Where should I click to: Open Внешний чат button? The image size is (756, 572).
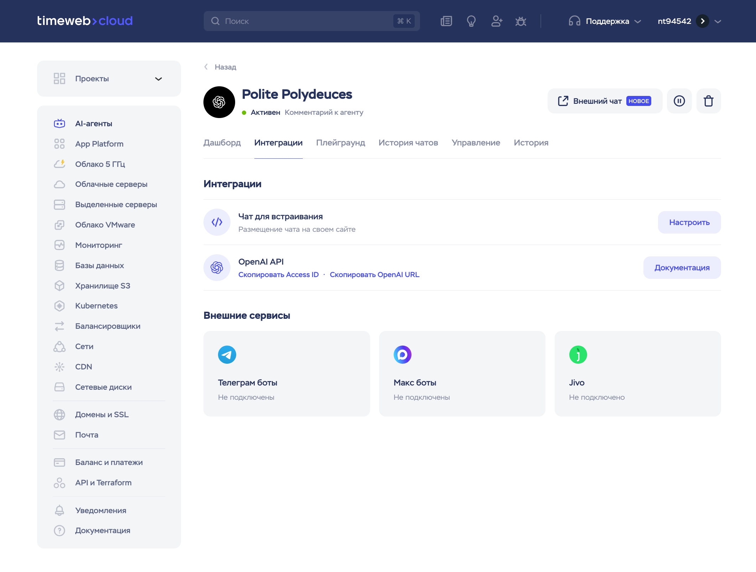605,101
